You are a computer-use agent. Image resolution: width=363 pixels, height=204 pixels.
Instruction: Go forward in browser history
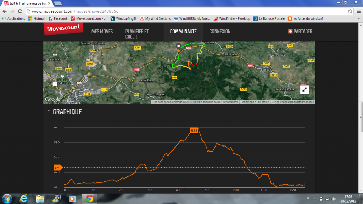[12, 11]
